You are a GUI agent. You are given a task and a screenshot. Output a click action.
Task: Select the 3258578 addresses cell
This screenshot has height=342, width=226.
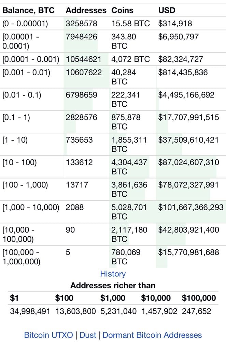pyautogui.click(x=81, y=24)
